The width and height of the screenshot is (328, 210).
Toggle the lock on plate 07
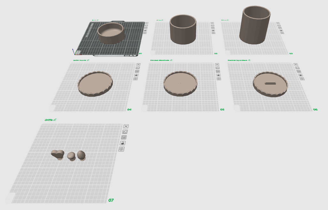tap(123, 143)
